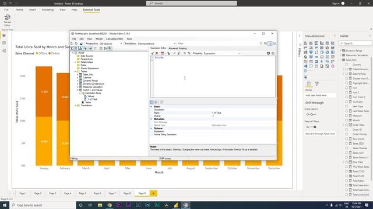This screenshot has width=373, height=209.
Task: Expand the Dynamic Range table in Fields pane
Action: pyautogui.click(x=340, y=51)
